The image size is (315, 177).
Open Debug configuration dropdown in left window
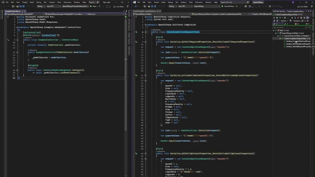click(x=41, y=6)
